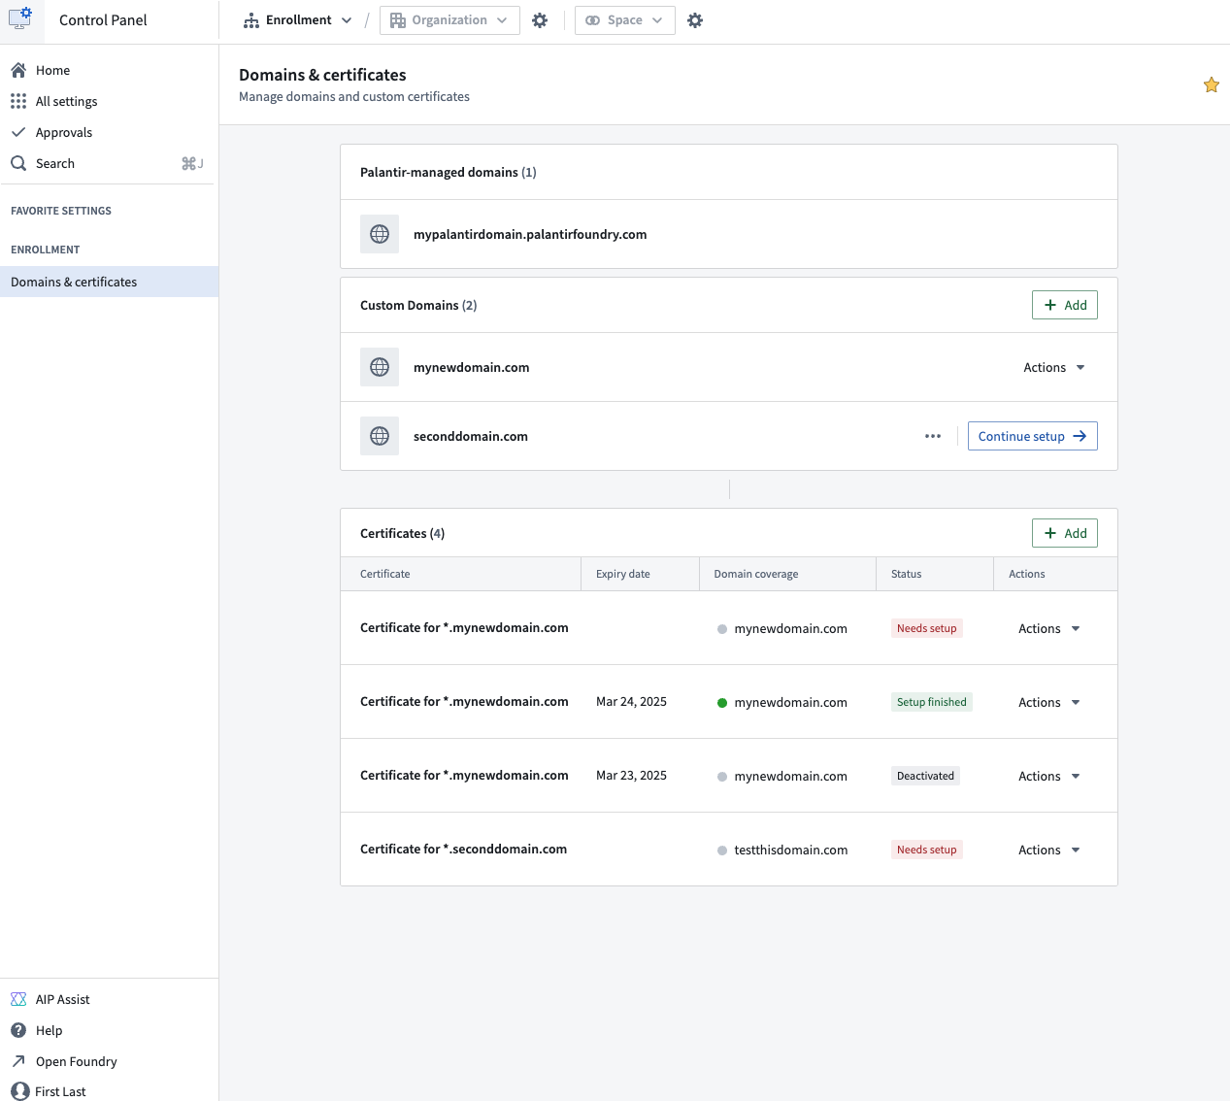1230x1101 pixels.
Task: Click the AIP Assist icon
Action: 18,999
